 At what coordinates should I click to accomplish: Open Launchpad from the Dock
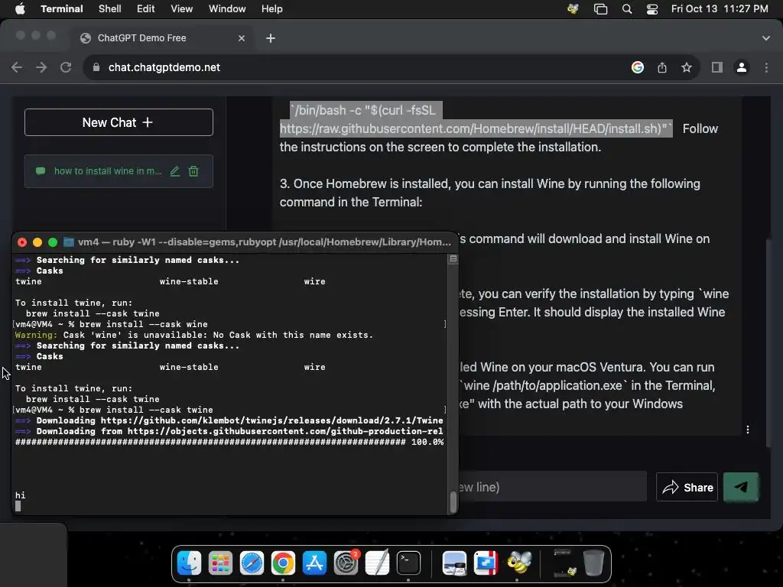pyautogui.click(x=220, y=563)
